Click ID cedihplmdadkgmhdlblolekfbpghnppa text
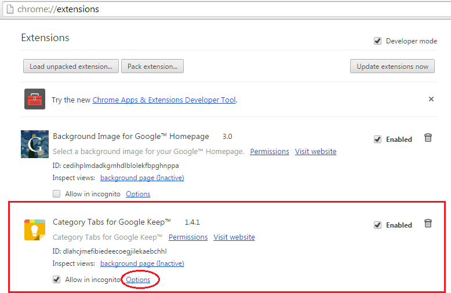Screen dimensions: 451x293 (x=115, y=166)
